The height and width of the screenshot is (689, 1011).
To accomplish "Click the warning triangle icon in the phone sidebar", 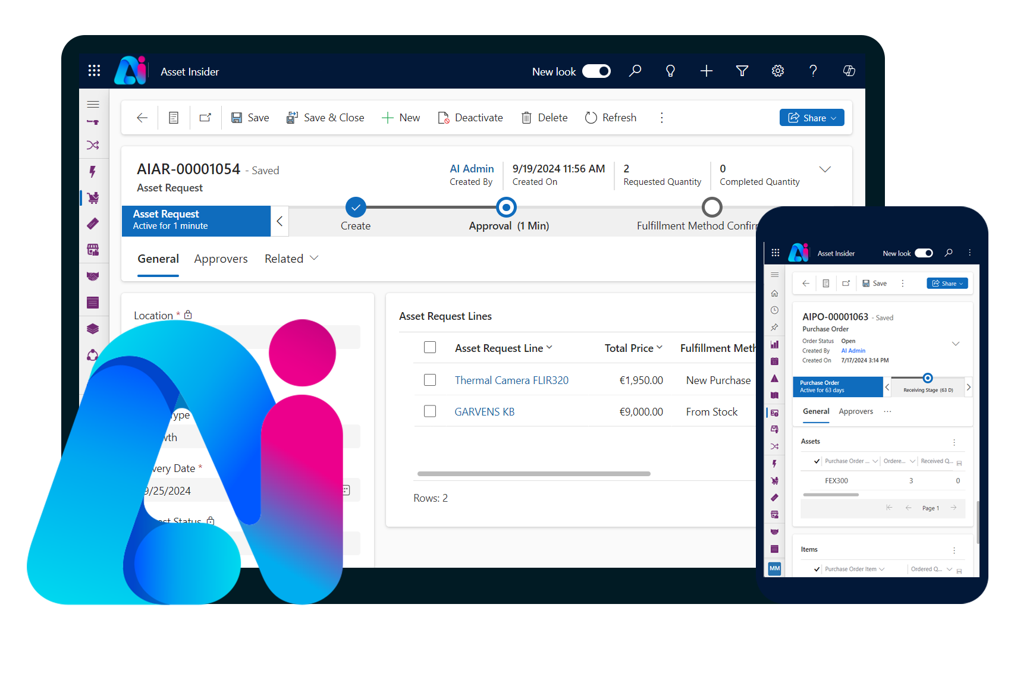I will point(774,378).
